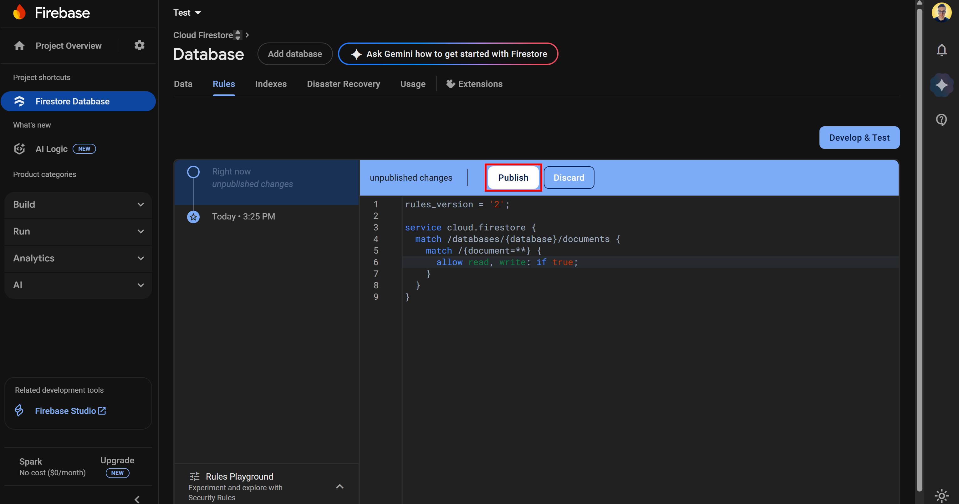
Task: Switch to the Indexes tab
Action: [271, 84]
